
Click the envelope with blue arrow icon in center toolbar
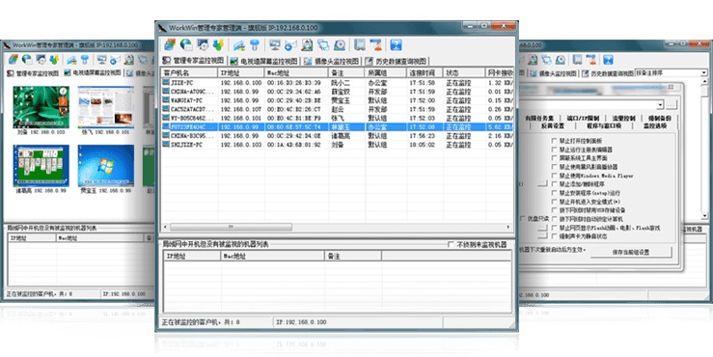point(290,44)
